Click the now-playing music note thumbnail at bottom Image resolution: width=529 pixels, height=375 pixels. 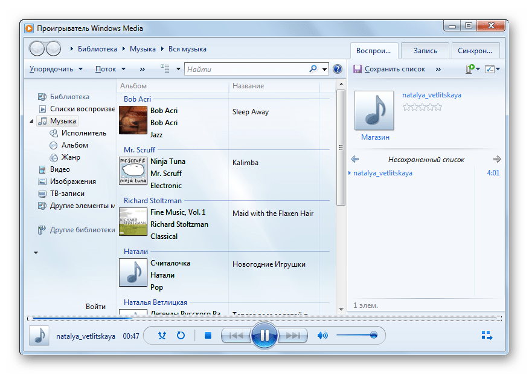(x=39, y=336)
